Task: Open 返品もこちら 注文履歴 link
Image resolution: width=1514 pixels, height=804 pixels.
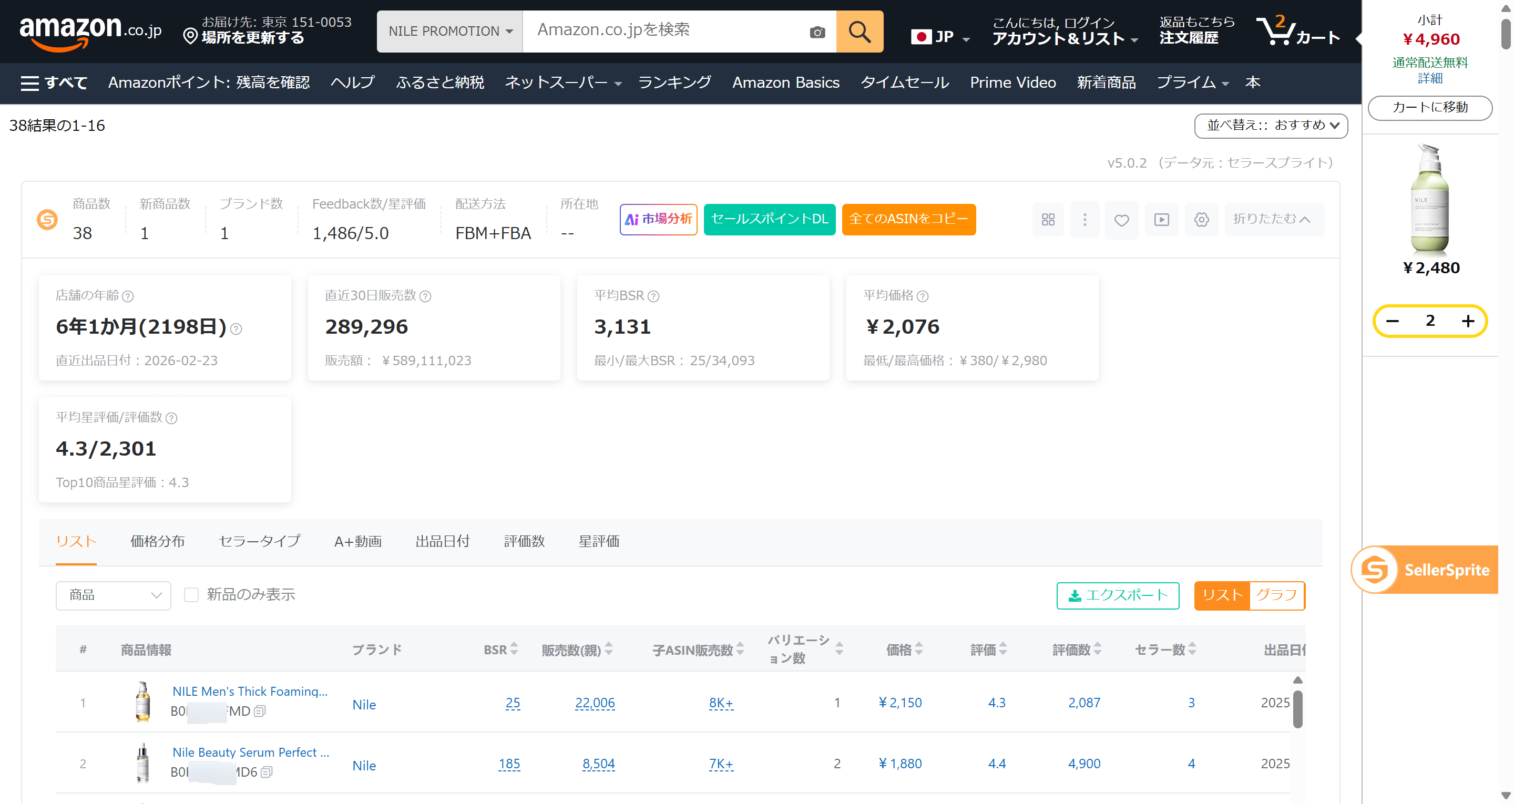Action: (1196, 30)
